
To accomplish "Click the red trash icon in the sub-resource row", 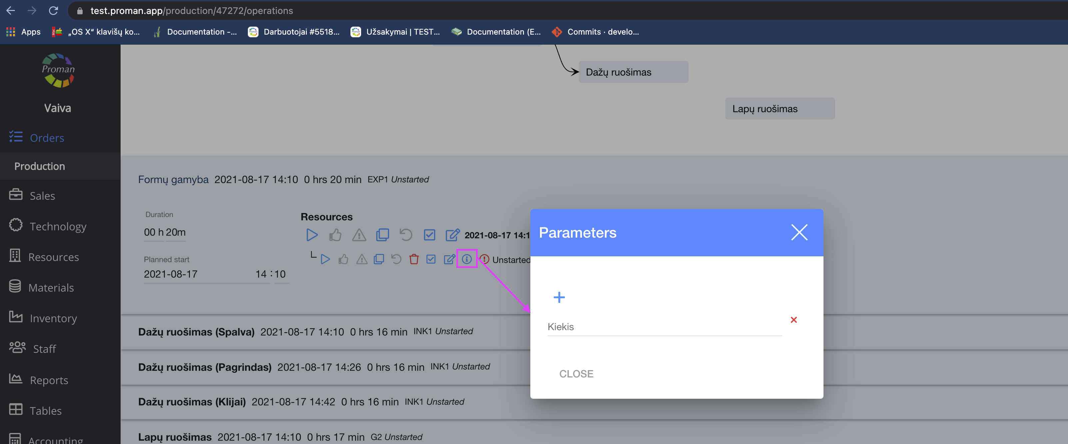I will (x=414, y=259).
